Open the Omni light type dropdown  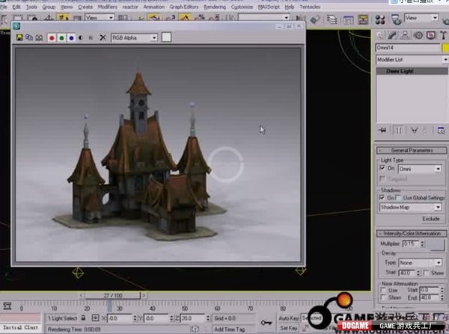tap(419, 169)
